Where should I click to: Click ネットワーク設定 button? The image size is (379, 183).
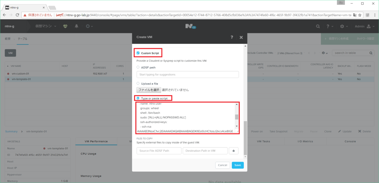click(x=365, y=38)
